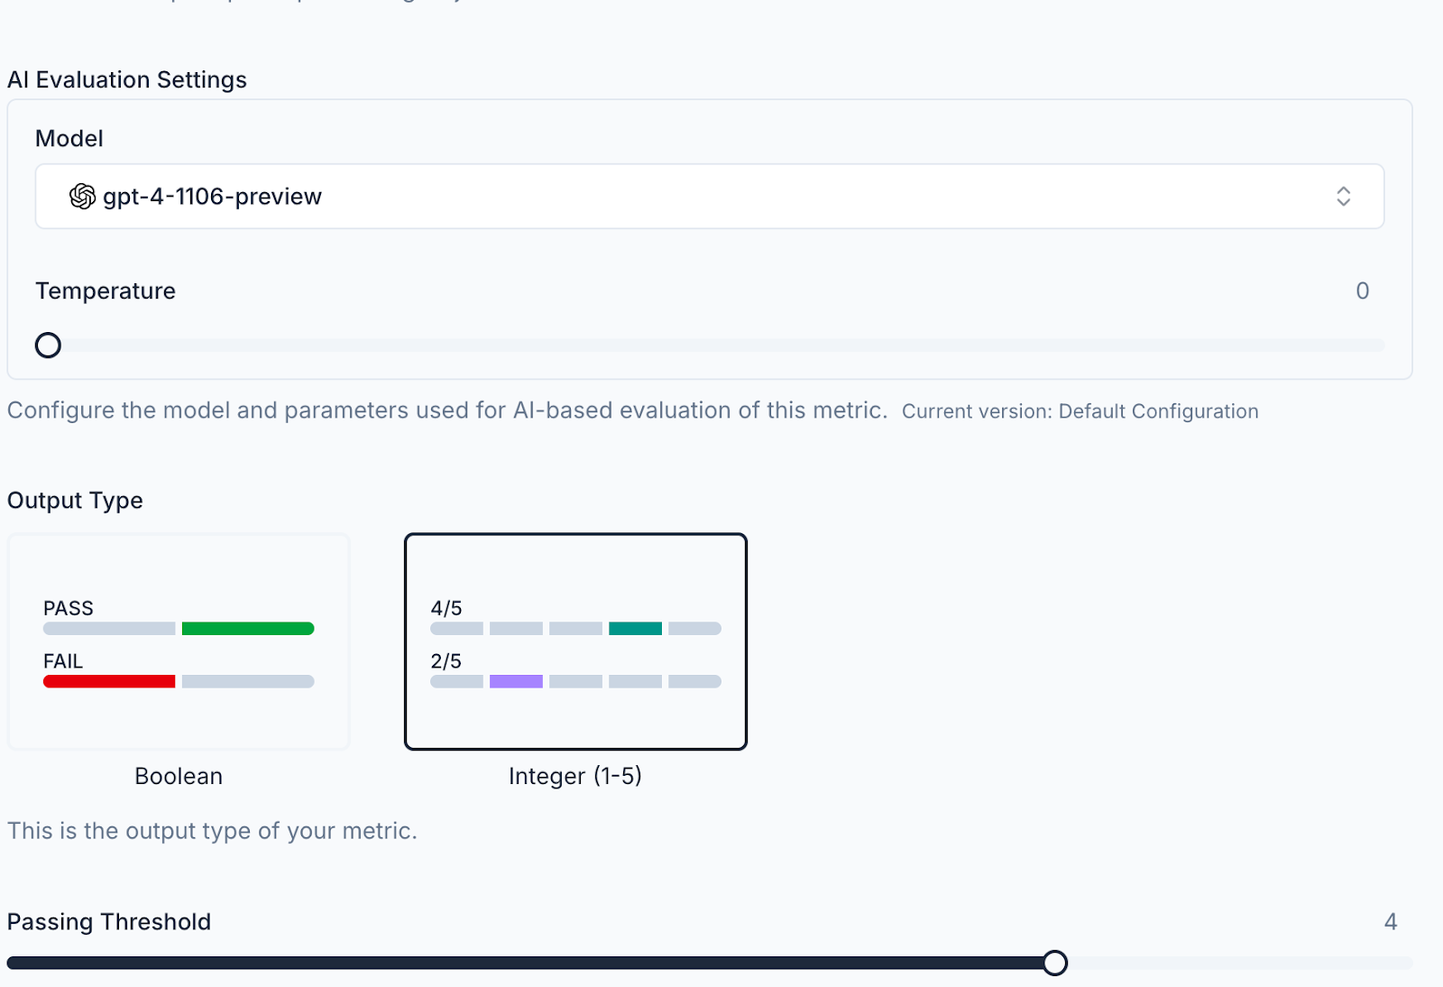Select the Integer (1-5) output type card

click(x=575, y=641)
